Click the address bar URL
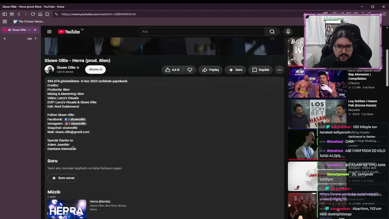This screenshot has height=219, width=389. (98, 14)
